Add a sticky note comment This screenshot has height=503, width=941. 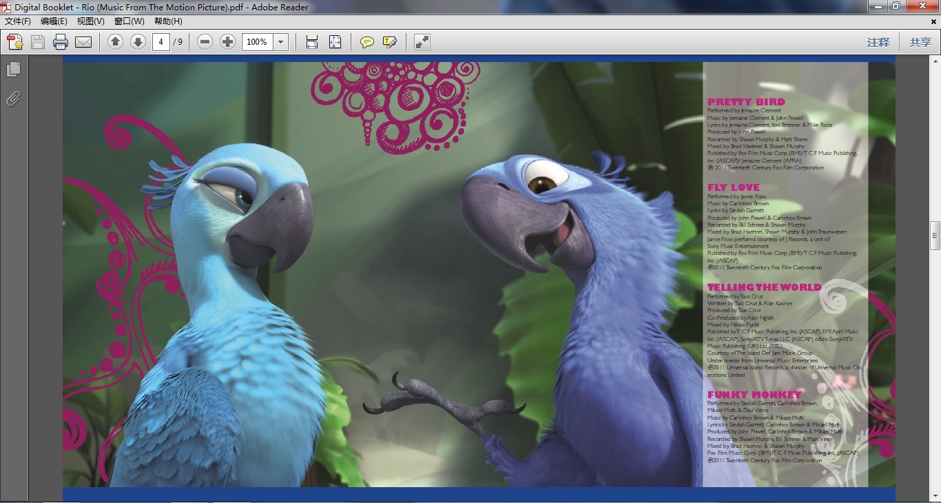coord(367,42)
